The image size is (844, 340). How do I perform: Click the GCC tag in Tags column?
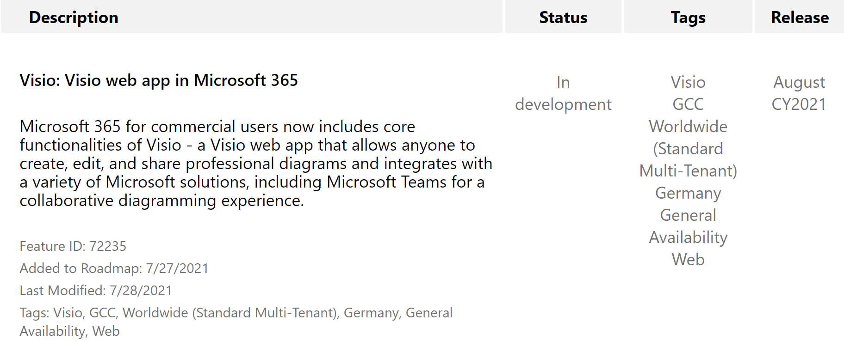click(688, 104)
